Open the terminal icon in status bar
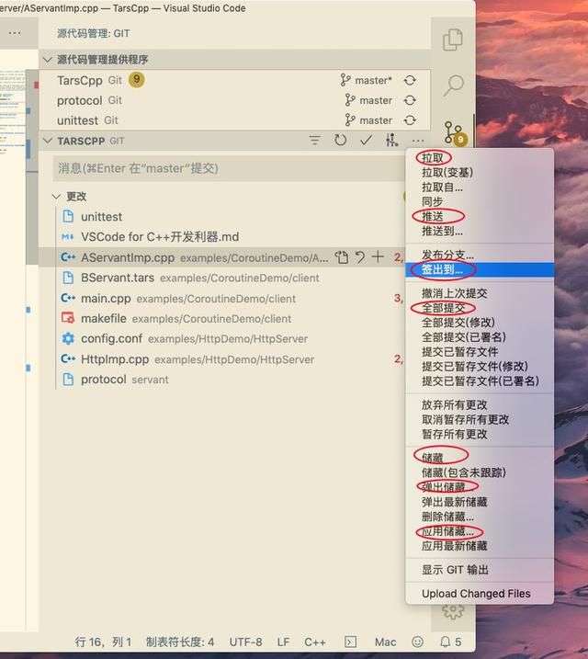The image size is (588, 659). [350, 642]
